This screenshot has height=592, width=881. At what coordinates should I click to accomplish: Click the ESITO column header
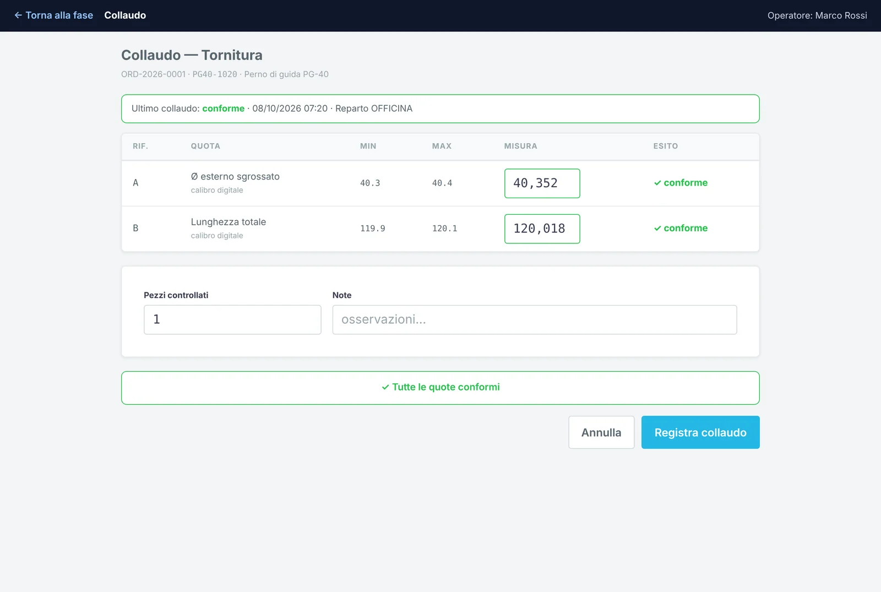(x=666, y=146)
